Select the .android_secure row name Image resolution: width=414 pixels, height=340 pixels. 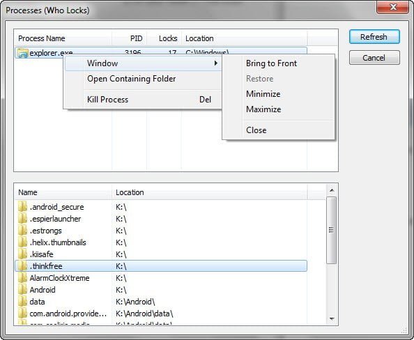click(x=56, y=207)
